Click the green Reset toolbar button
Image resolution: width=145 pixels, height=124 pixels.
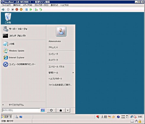click(x=31, y=9)
